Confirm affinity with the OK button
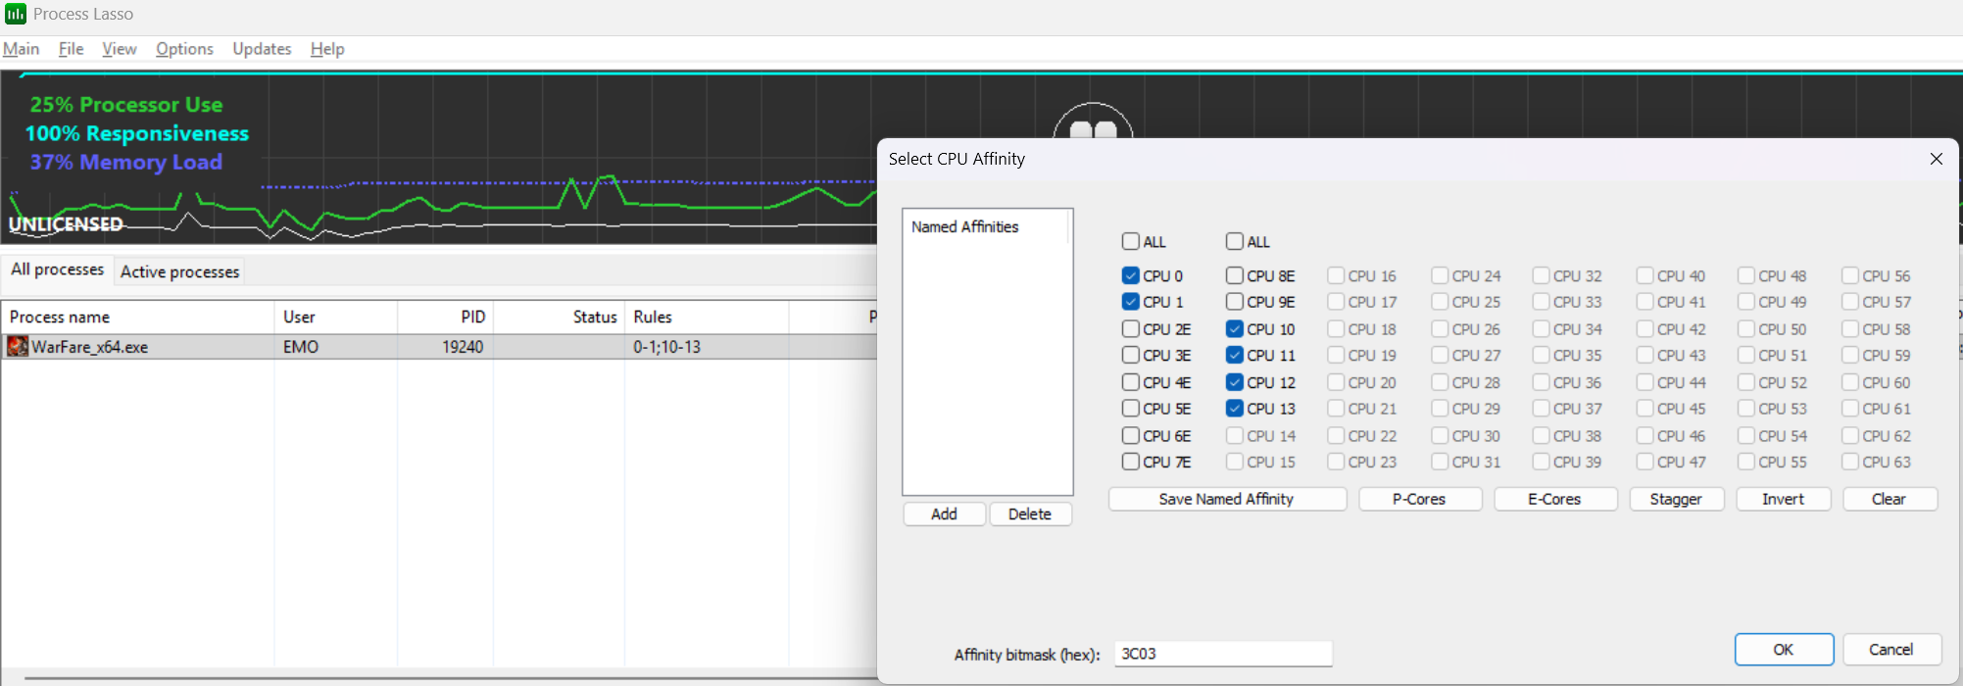 (1784, 650)
